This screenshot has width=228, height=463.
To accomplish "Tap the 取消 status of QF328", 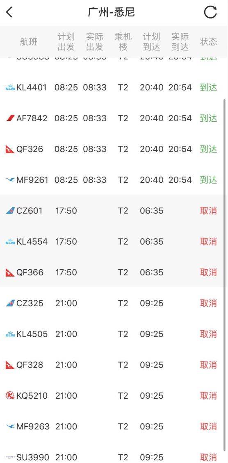I will point(208,365).
